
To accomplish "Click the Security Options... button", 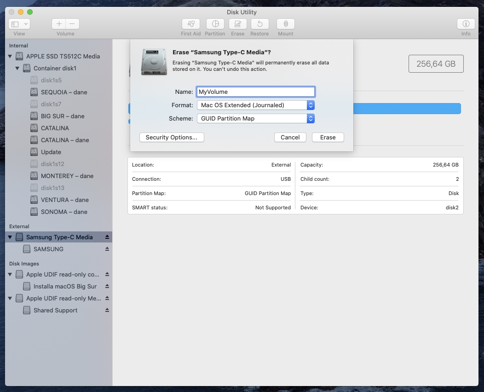I will coord(172,138).
